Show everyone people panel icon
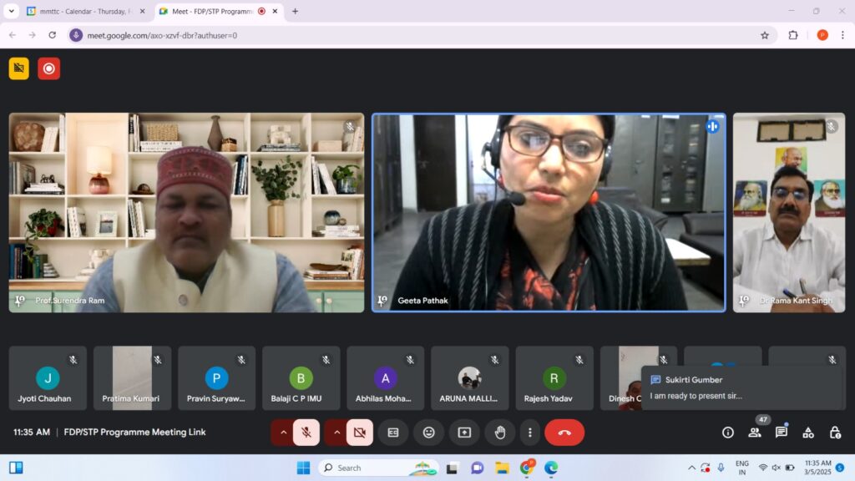855x481 pixels. point(755,433)
